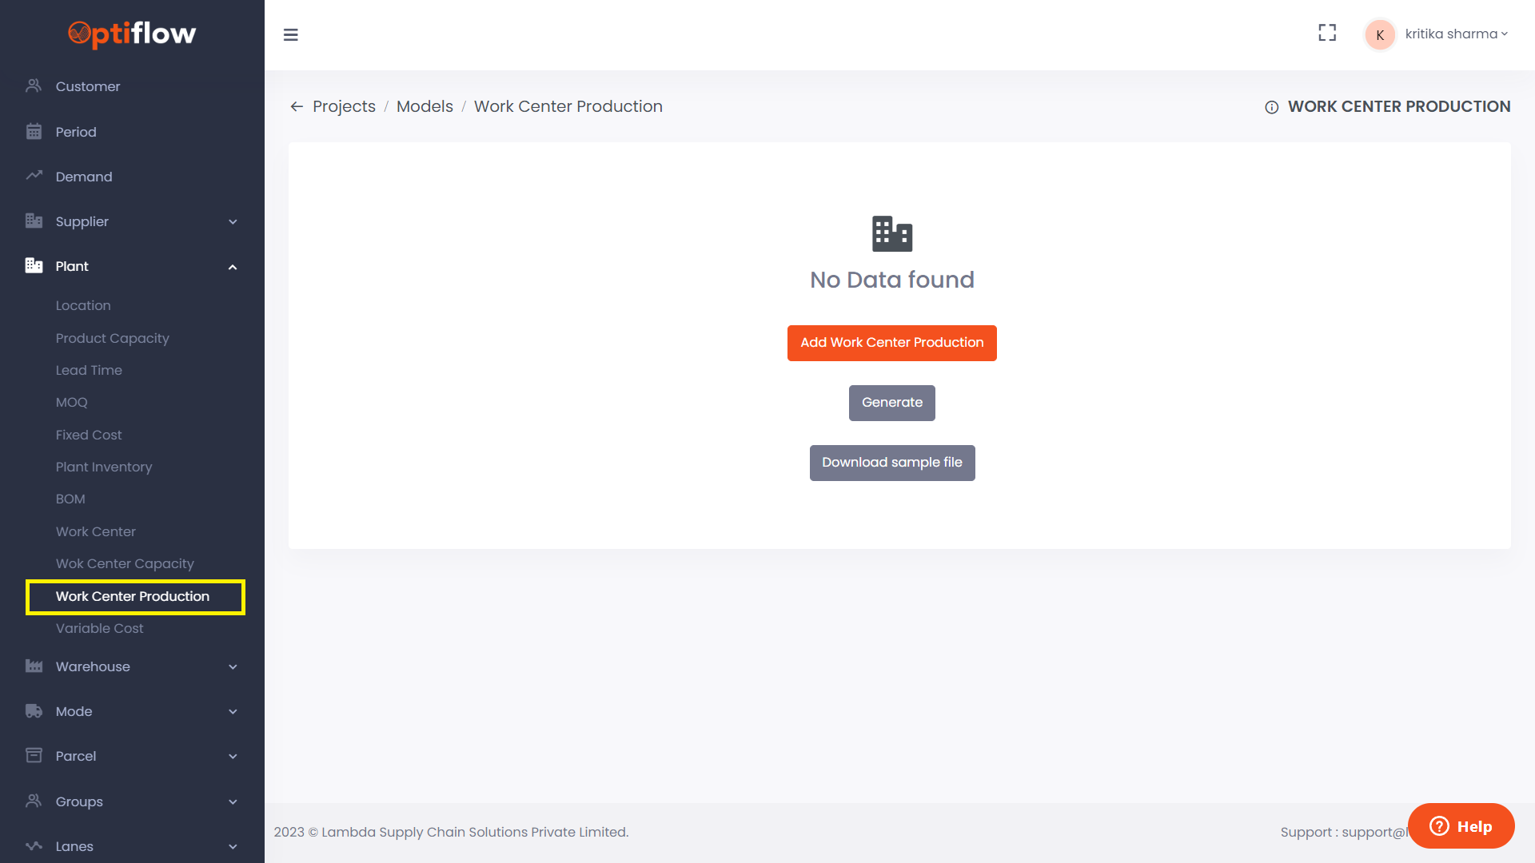This screenshot has width=1535, height=863.
Task: Click the back arrow before Projects
Action: tap(297, 106)
